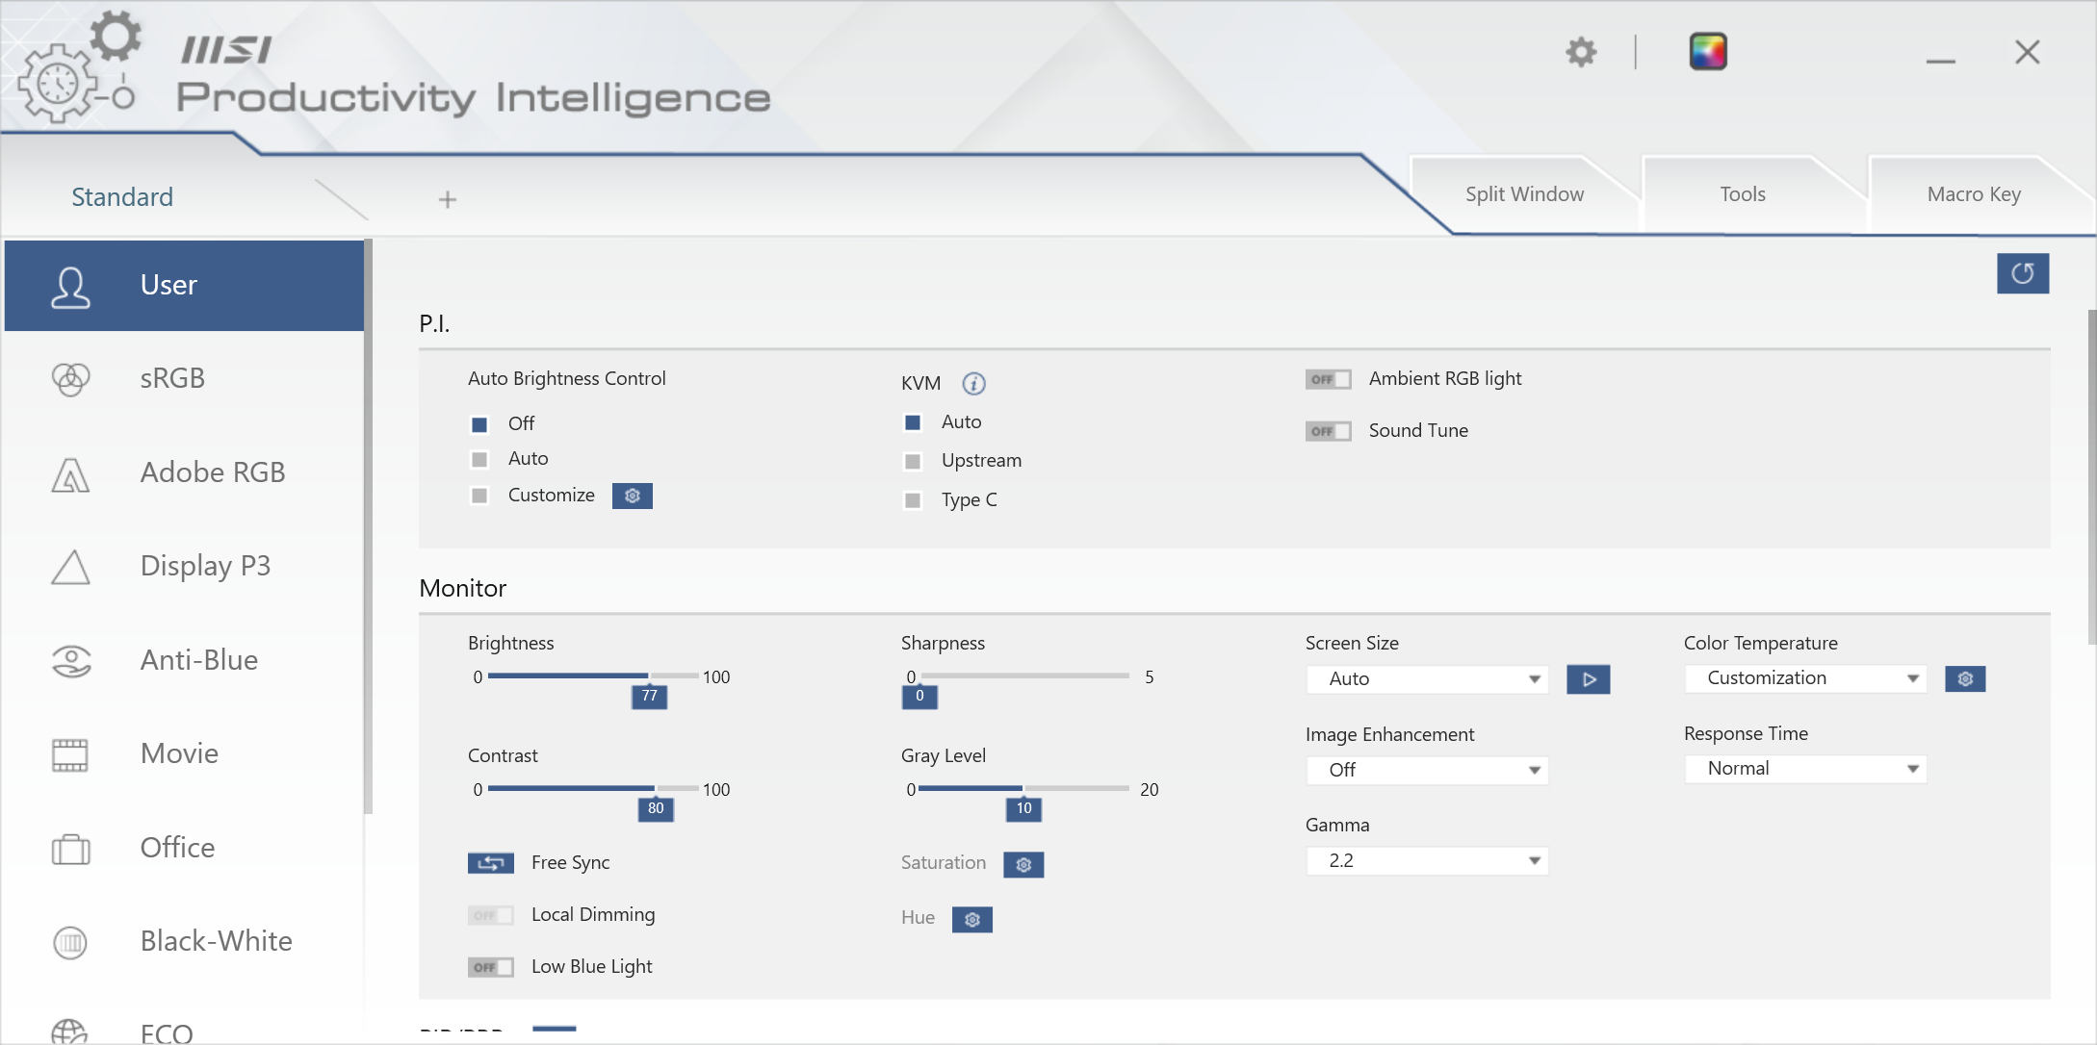Click the Sharpness slider handle at 0
Image resolution: width=2097 pixels, height=1045 pixels.
[919, 697]
